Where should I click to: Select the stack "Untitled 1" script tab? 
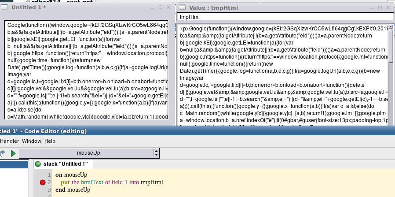[x=65, y=164]
